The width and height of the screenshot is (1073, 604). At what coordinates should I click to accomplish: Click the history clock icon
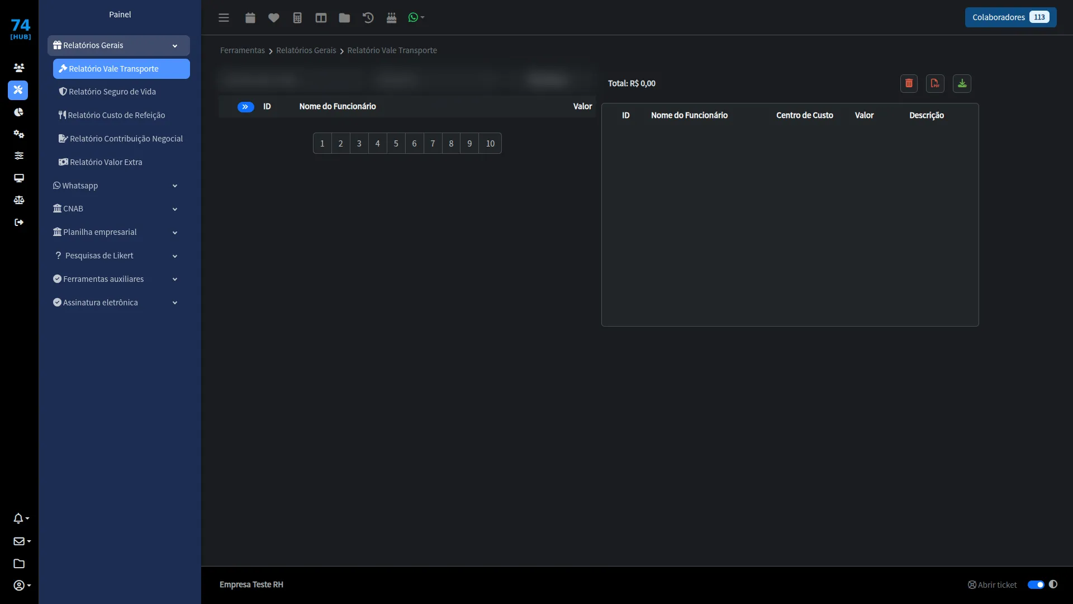(368, 18)
